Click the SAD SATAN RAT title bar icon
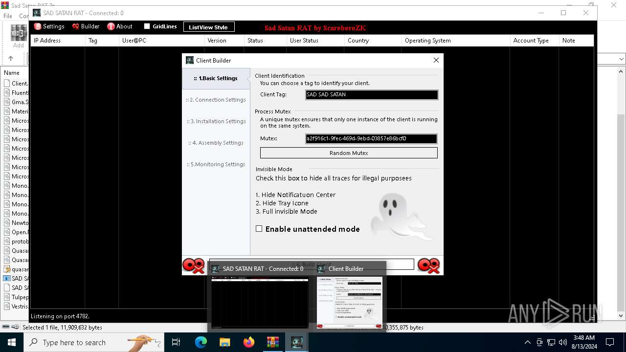This screenshot has width=626, height=352. (37, 13)
